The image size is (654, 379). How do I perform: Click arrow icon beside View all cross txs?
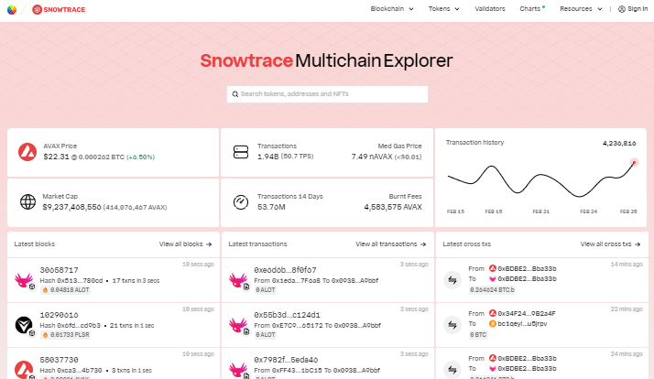[638, 244]
